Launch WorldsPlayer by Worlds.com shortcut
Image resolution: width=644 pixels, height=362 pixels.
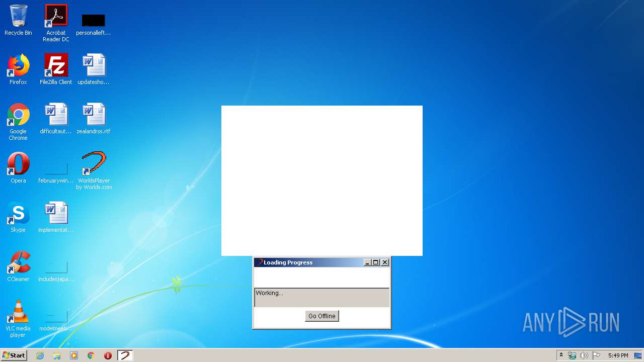pyautogui.click(x=94, y=171)
